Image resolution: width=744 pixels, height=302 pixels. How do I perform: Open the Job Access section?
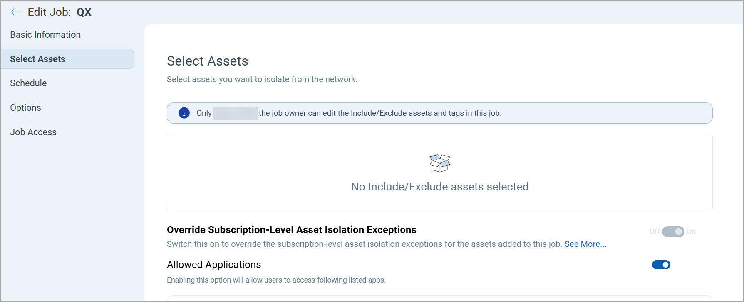point(33,132)
